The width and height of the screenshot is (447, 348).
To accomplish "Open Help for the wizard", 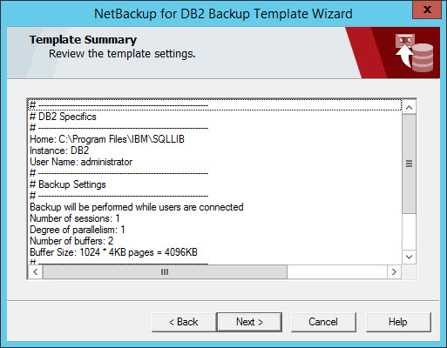I will click(x=398, y=322).
